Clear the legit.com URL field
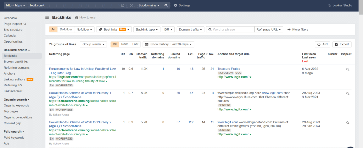The image size is (363, 148). [x=132, y=5]
